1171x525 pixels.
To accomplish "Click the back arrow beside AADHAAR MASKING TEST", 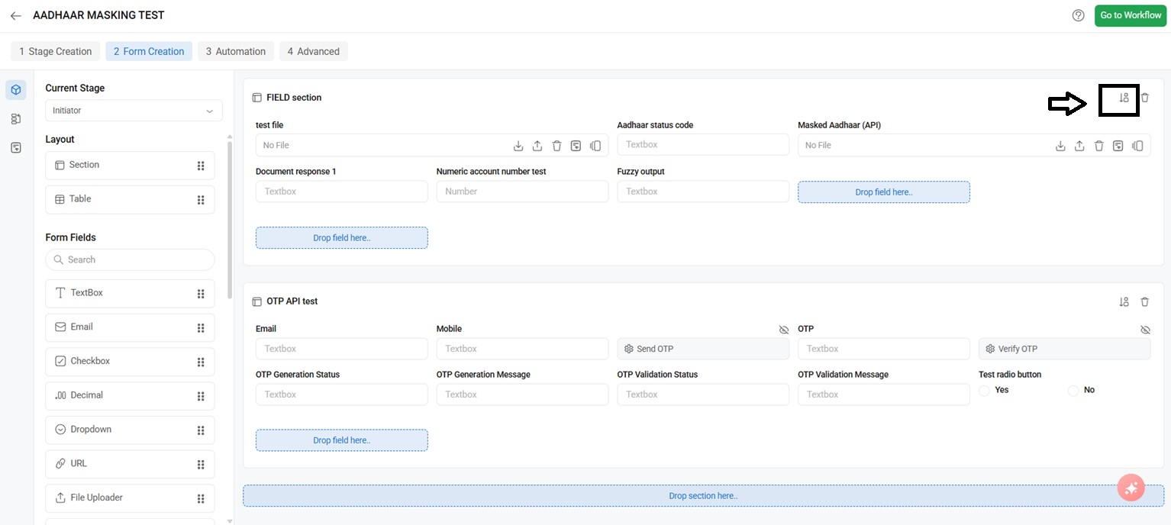I will 15,15.
